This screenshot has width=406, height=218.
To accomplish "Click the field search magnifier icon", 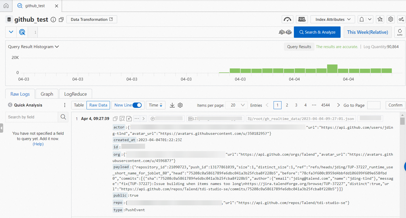I will [x=63, y=117].
